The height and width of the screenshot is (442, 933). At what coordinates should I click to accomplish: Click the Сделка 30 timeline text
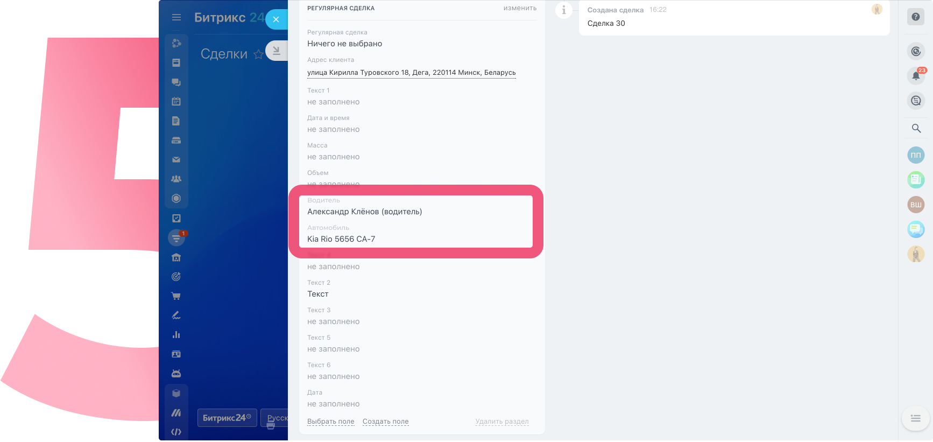606,23
